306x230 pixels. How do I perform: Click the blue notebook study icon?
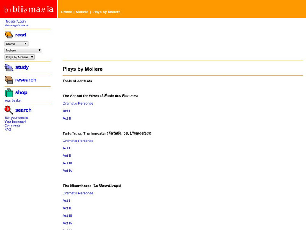9,67
